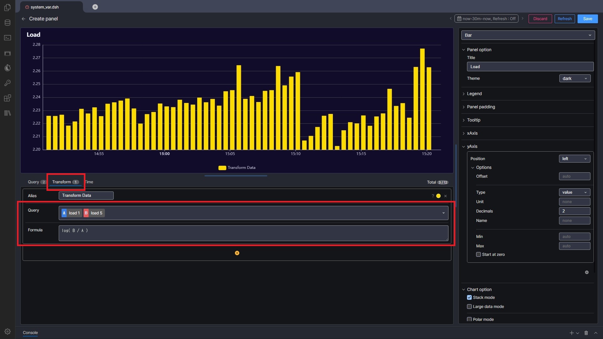Expand the console panel upward

click(x=596, y=333)
